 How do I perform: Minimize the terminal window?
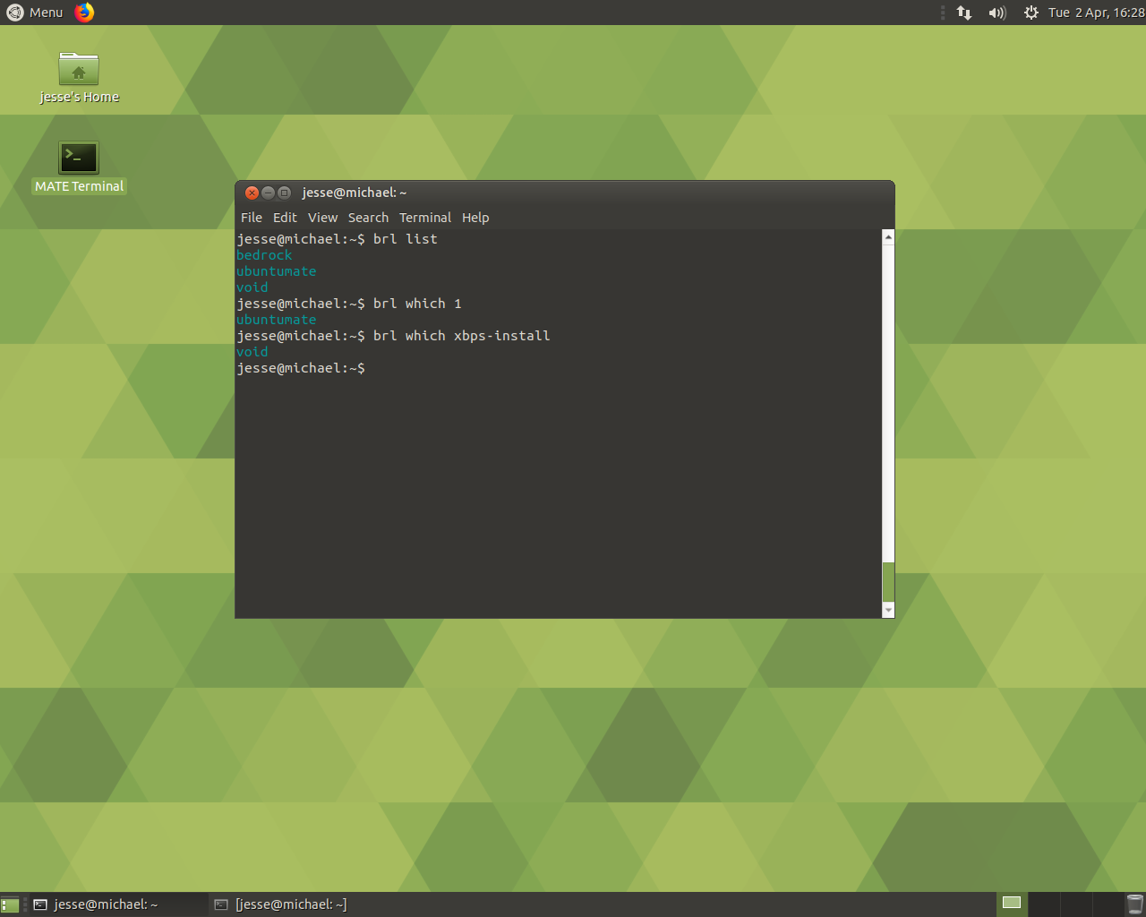tap(268, 193)
